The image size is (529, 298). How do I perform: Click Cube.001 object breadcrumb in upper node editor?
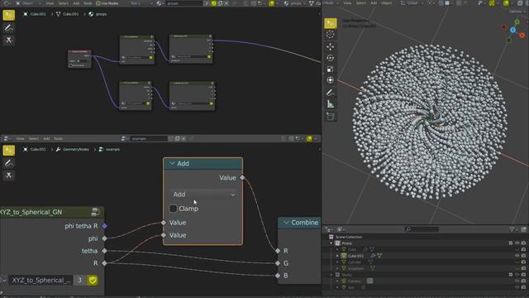(x=35, y=14)
